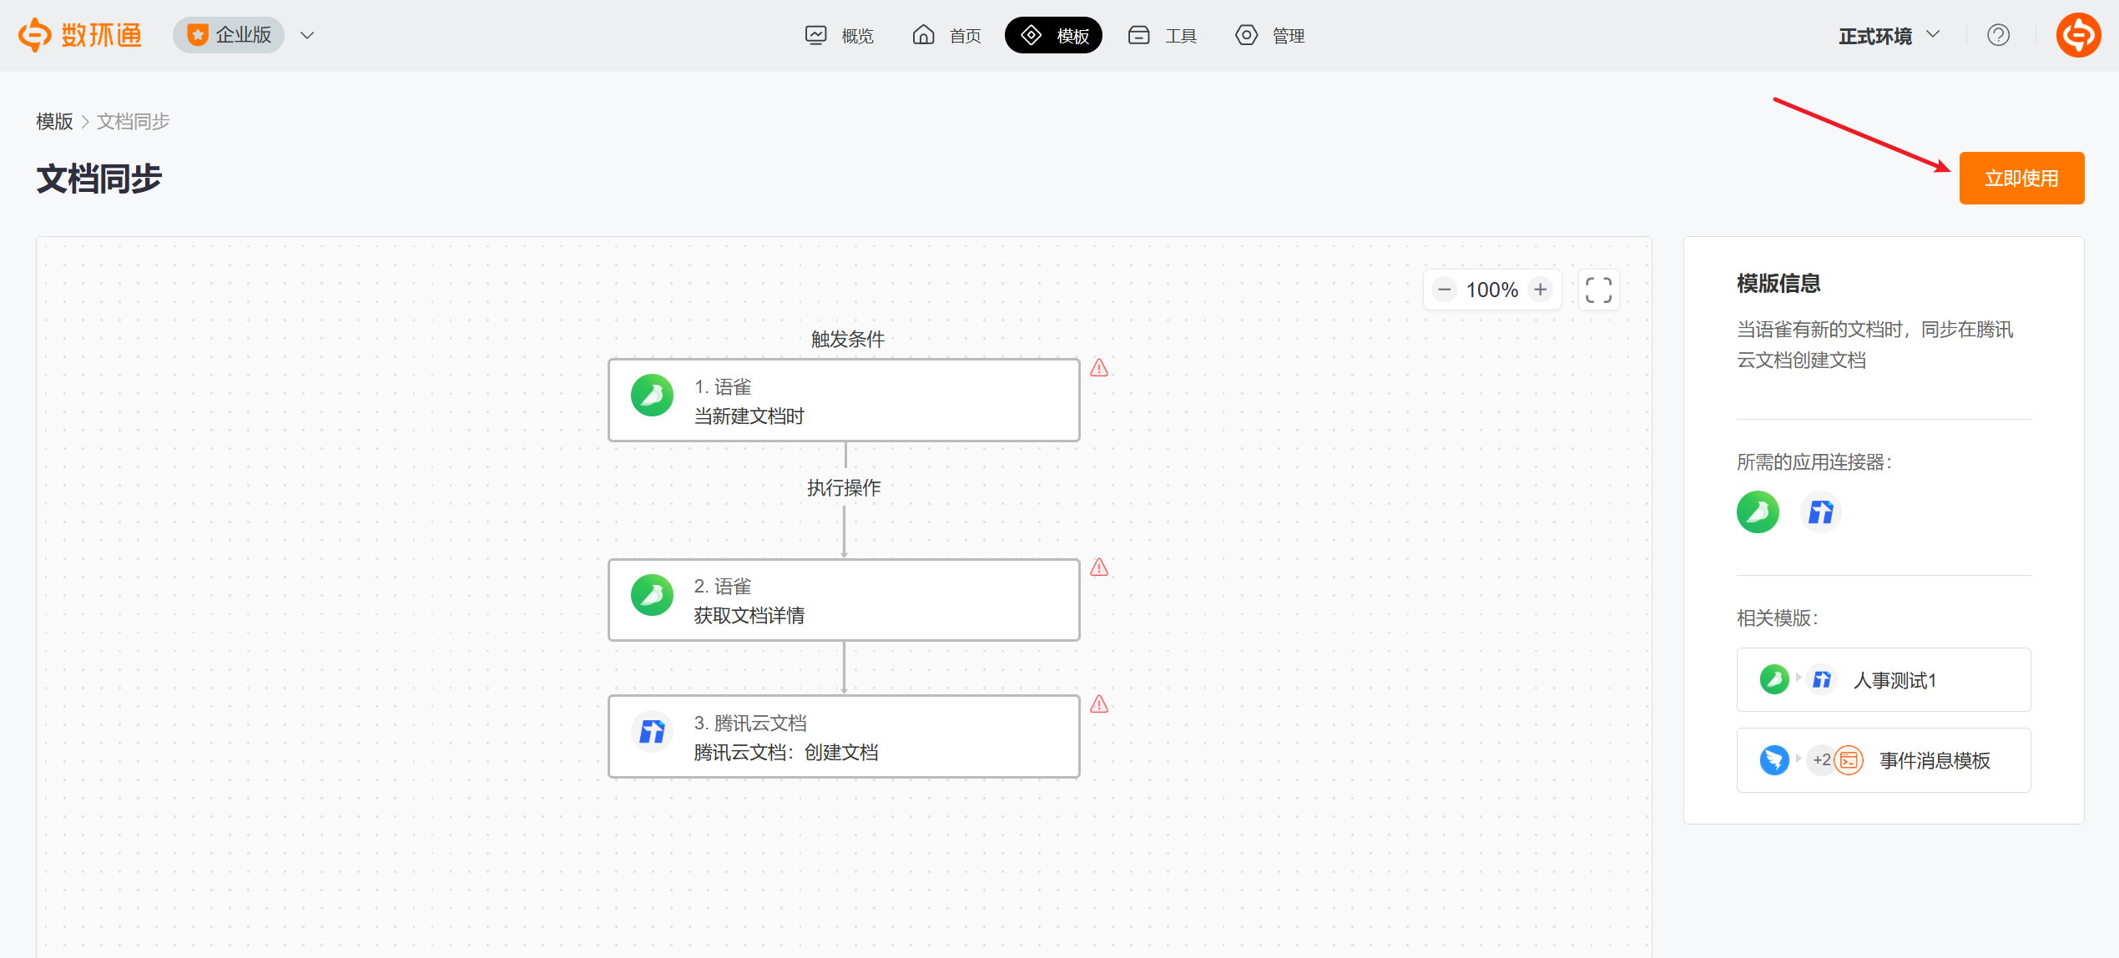Screen dimensions: 2119x958
Task: Click the 管理 hexagon icon in nav
Action: point(1246,35)
